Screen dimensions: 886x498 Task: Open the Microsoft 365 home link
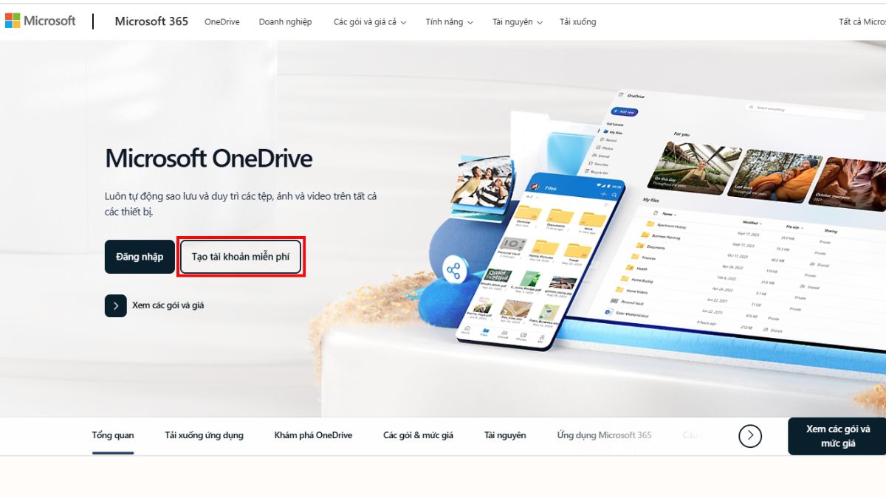point(151,21)
